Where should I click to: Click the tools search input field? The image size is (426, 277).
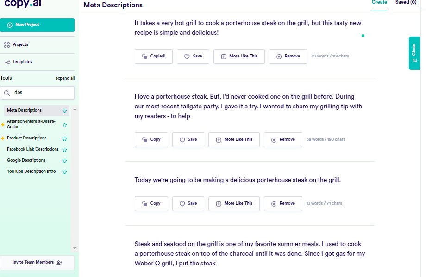(x=42, y=93)
